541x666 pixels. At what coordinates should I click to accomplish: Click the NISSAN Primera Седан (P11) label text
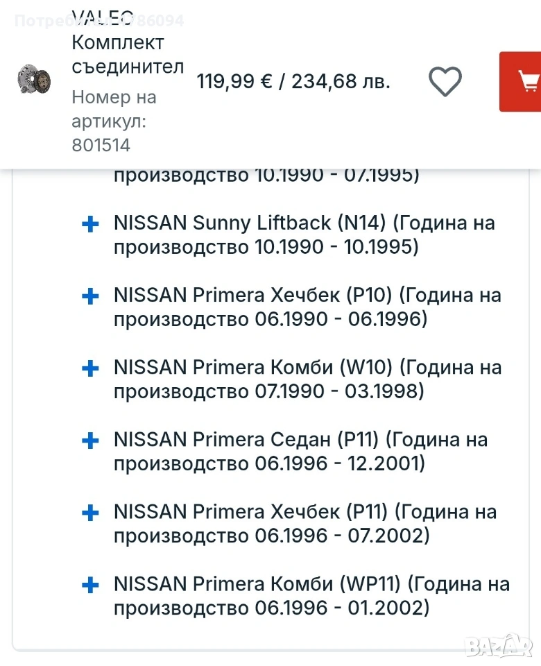tap(300, 452)
